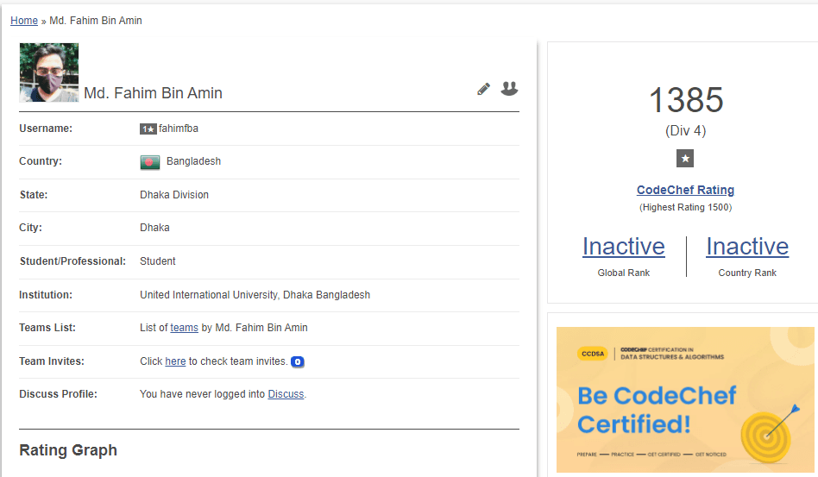Image resolution: width=818 pixels, height=477 pixels.
Task: Click the Institution: field label
Action: pyautogui.click(x=46, y=294)
